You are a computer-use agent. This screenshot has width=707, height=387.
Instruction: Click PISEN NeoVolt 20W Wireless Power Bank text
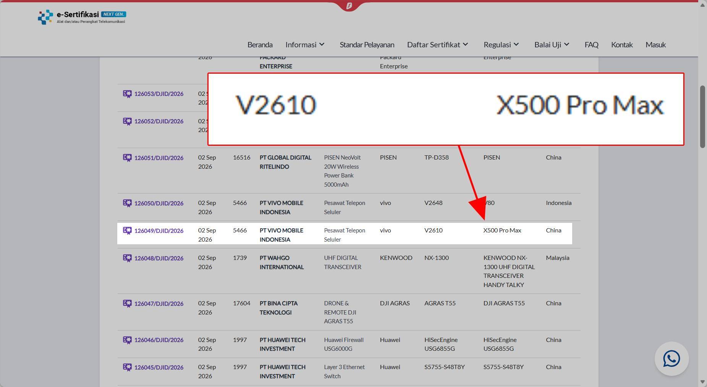coord(342,171)
